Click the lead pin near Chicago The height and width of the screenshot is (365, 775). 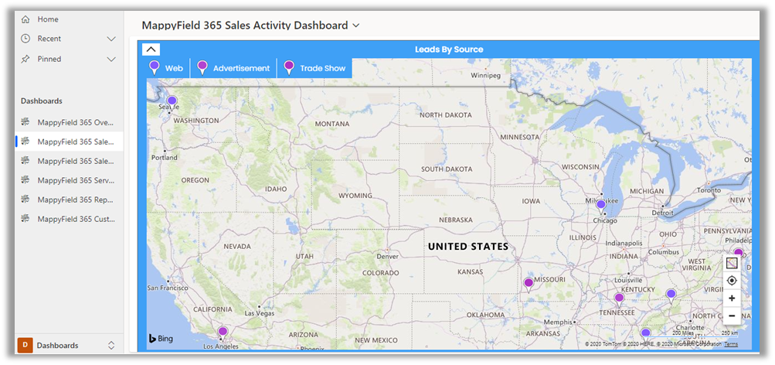[x=600, y=204]
